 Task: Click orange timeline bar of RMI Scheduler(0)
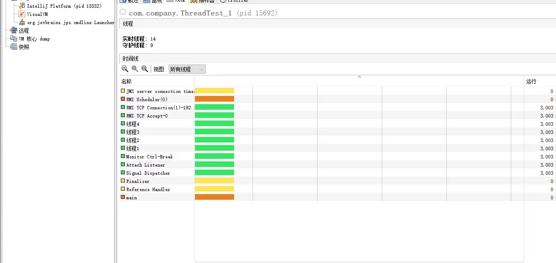pyautogui.click(x=214, y=99)
